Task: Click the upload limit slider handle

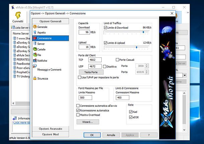Action: (x=136, y=47)
